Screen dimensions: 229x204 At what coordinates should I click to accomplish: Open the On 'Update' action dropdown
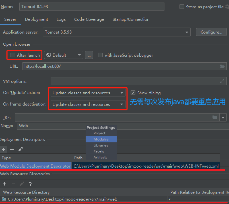(x=88, y=93)
